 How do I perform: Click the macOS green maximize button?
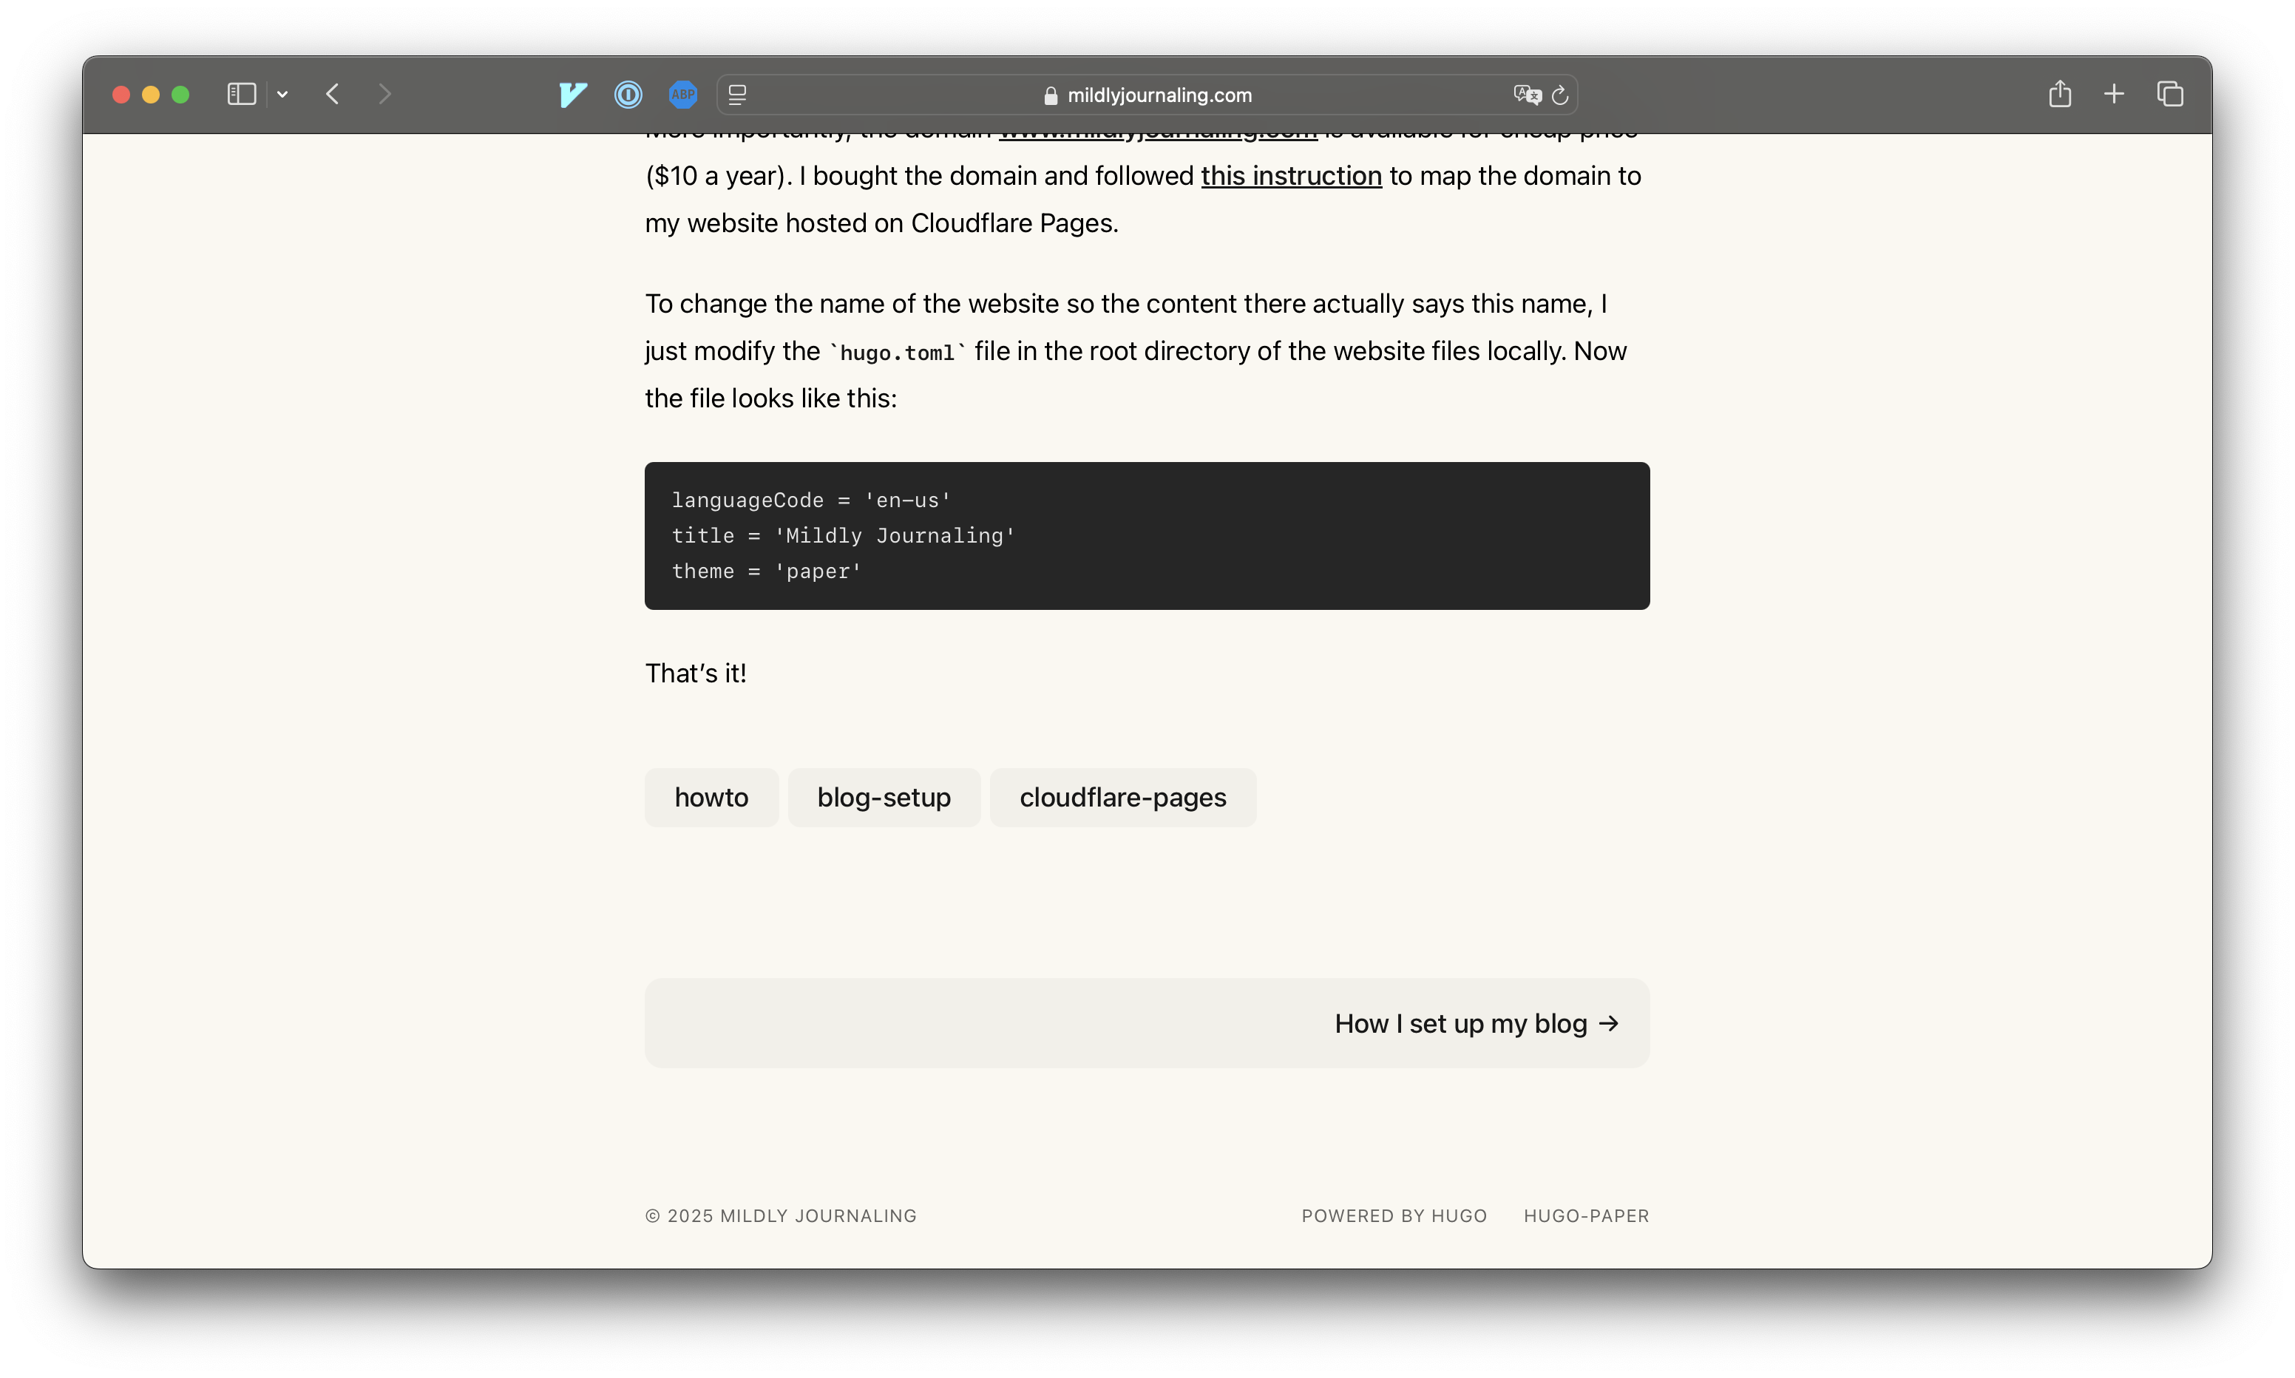(x=180, y=93)
